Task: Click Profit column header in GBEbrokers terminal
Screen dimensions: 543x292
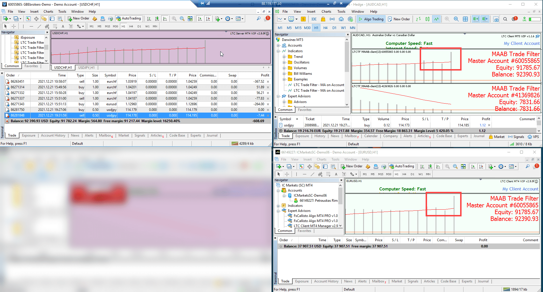Action: 265,75
